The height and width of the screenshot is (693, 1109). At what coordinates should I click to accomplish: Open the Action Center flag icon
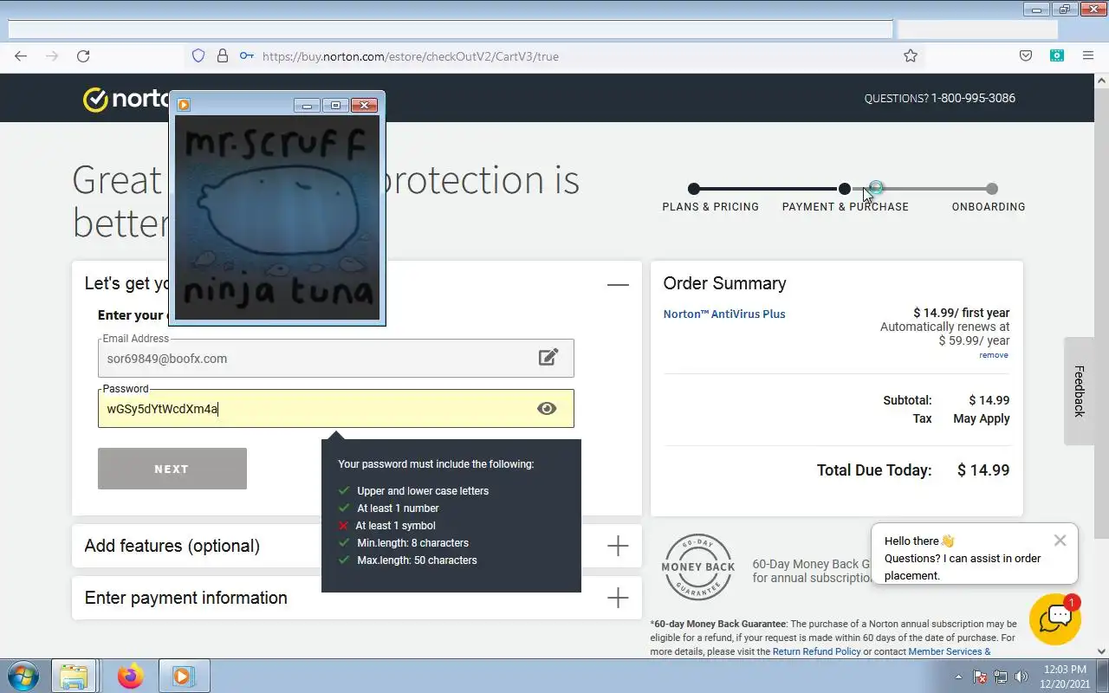pyautogui.click(x=980, y=677)
